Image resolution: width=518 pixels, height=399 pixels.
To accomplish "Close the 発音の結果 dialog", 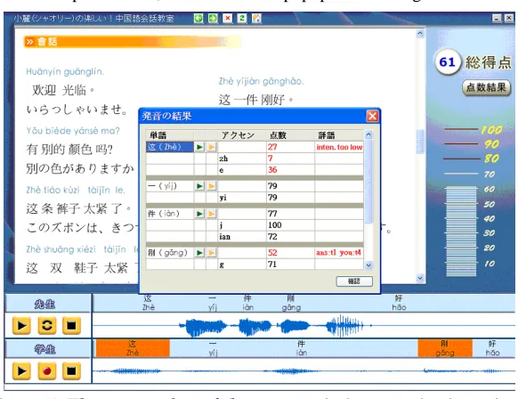I will (x=372, y=116).
